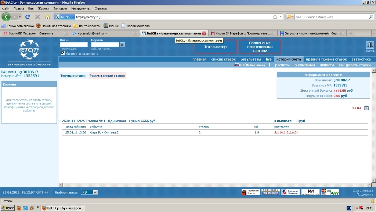
Task: Open the список ставок navigation item
Action: point(223,59)
